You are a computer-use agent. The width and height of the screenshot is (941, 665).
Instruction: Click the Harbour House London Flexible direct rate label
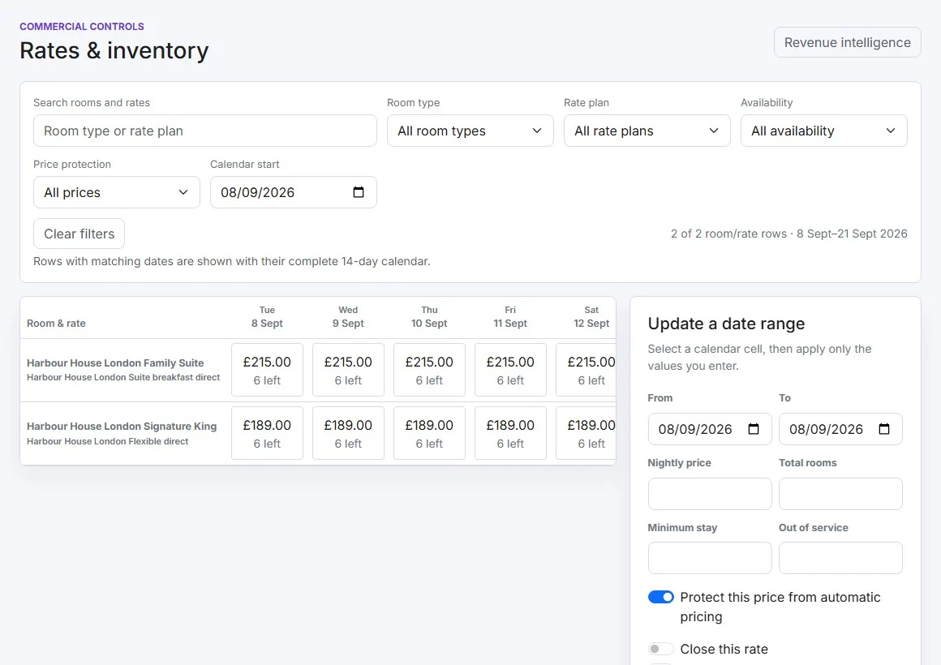tap(107, 441)
